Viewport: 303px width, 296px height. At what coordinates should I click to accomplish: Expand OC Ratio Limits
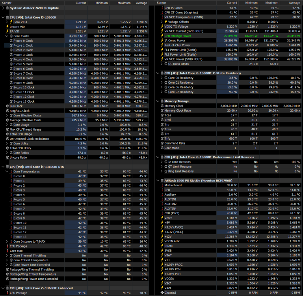162,64
